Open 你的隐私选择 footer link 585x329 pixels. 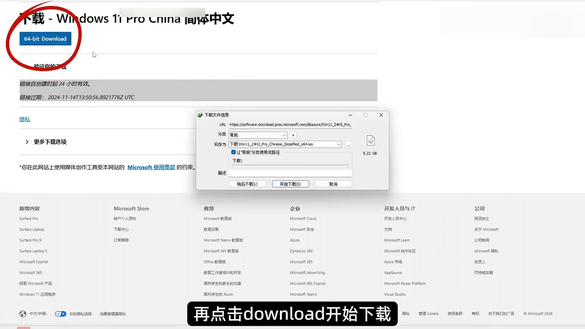[80, 314]
